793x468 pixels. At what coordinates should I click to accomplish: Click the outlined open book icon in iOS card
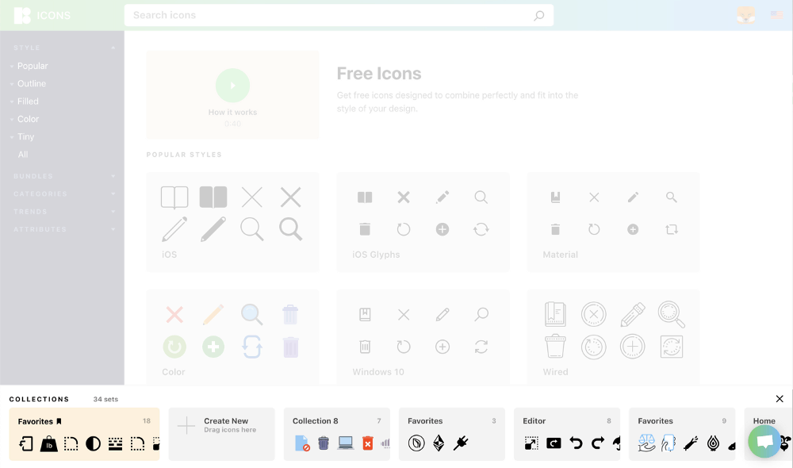pos(174,198)
